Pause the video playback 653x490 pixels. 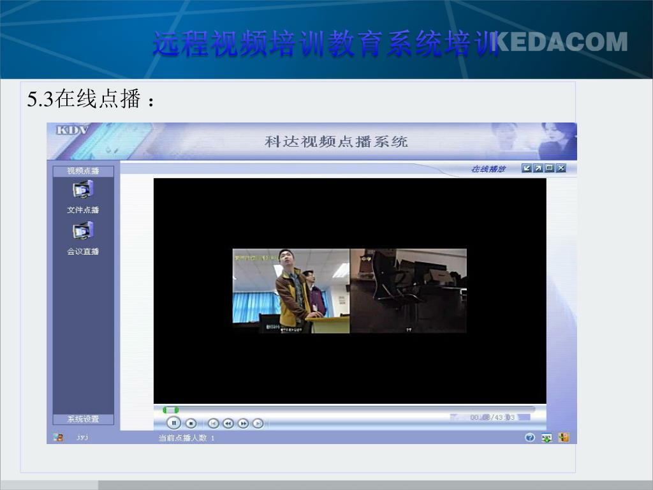(x=173, y=424)
